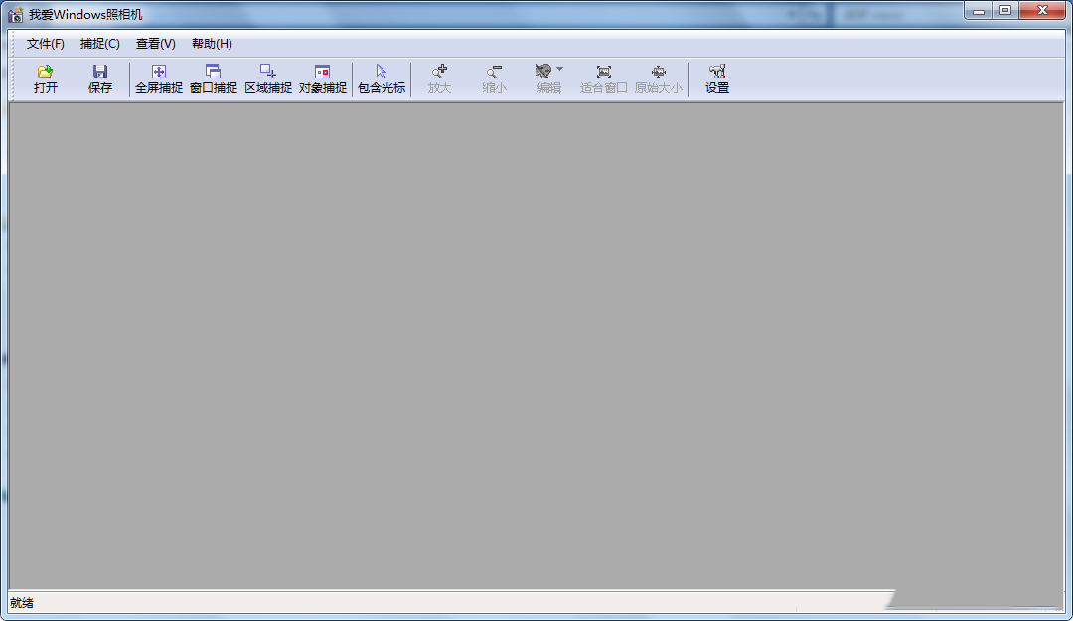Toggle the 包含光标 include-cursor option

tap(380, 79)
